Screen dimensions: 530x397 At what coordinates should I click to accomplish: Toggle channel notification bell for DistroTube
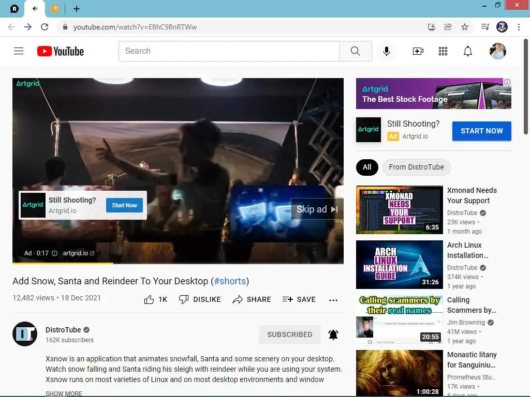pos(333,334)
